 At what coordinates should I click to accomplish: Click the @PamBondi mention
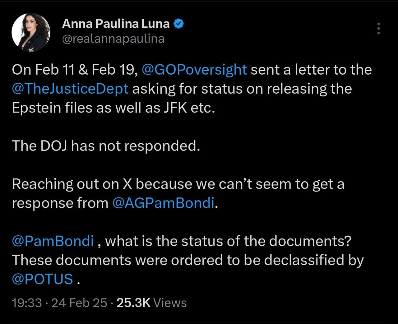pyautogui.click(x=53, y=241)
